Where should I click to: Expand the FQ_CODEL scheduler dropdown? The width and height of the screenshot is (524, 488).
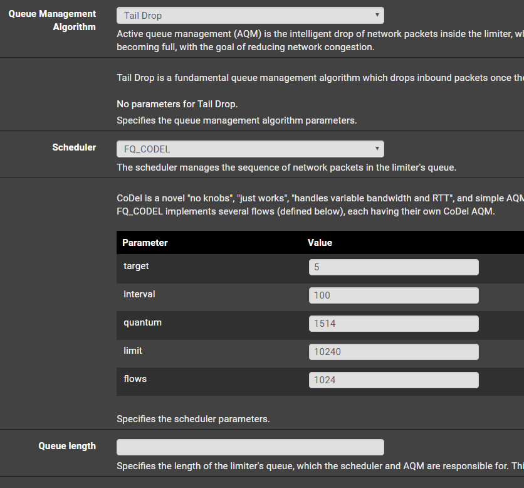250,149
